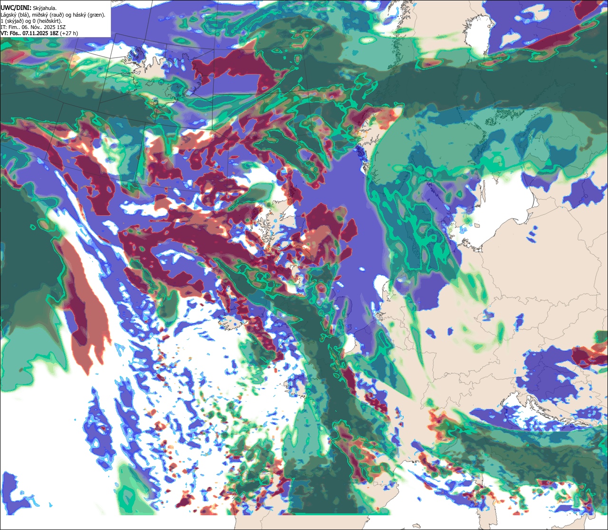Click the word 'Skýjahula.' in the legend
Viewport: 608px width, 530px height.
pyautogui.click(x=45, y=8)
